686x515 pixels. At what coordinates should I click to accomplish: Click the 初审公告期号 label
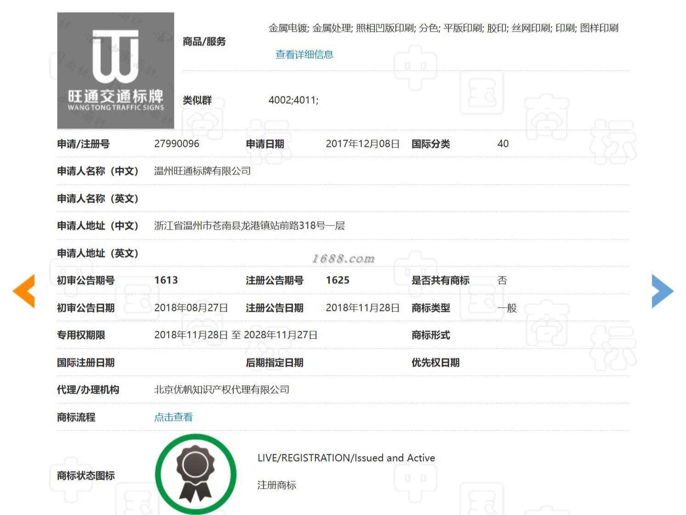[86, 280]
